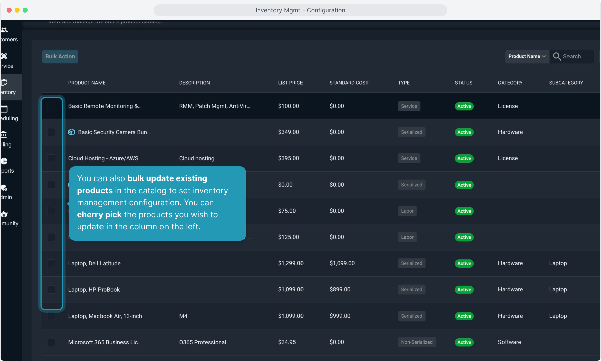The image size is (601, 361).
Task: Click the Active badge for Cloud Hosting
Action: (x=464, y=158)
